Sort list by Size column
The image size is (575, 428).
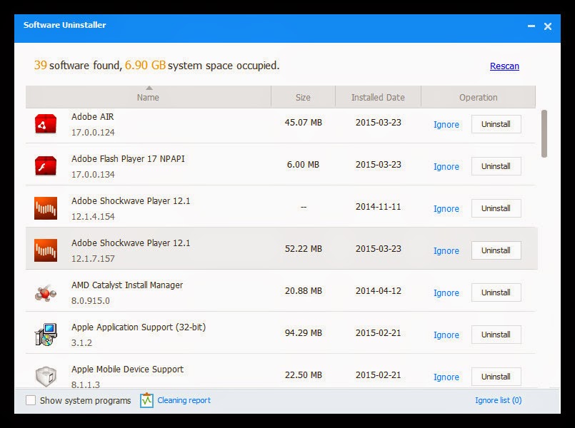tap(303, 97)
